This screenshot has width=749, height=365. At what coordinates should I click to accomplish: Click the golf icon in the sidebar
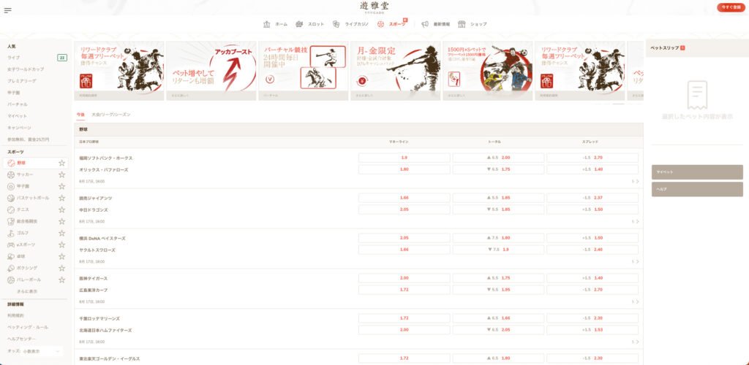[x=11, y=233]
